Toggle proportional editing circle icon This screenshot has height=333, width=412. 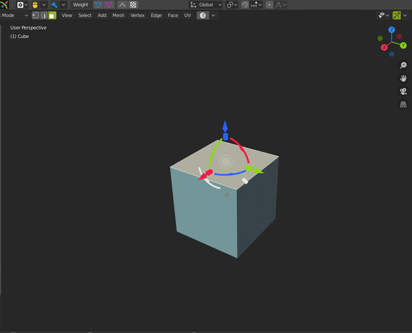tap(269, 5)
